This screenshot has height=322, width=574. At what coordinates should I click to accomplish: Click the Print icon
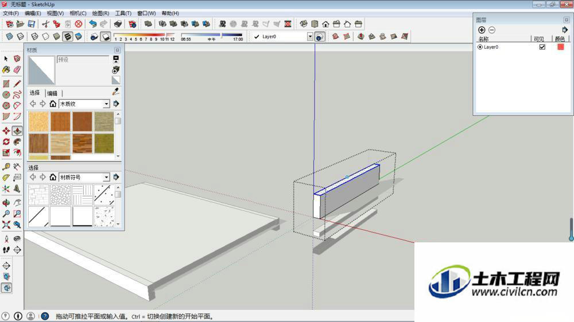point(118,24)
